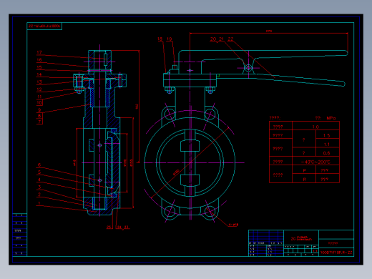Select part number 25 label below section view
This screenshot has width=372, height=279.
(109, 227)
